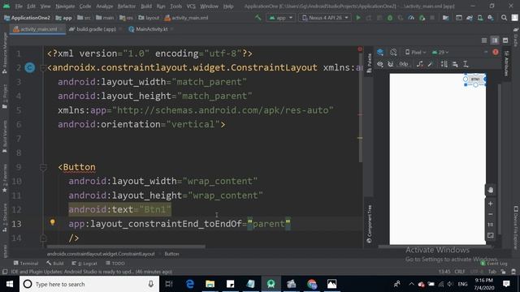Screen dimensions: 520x292
Task: Show hidden icons chevron in system tray
Action: 411,284
